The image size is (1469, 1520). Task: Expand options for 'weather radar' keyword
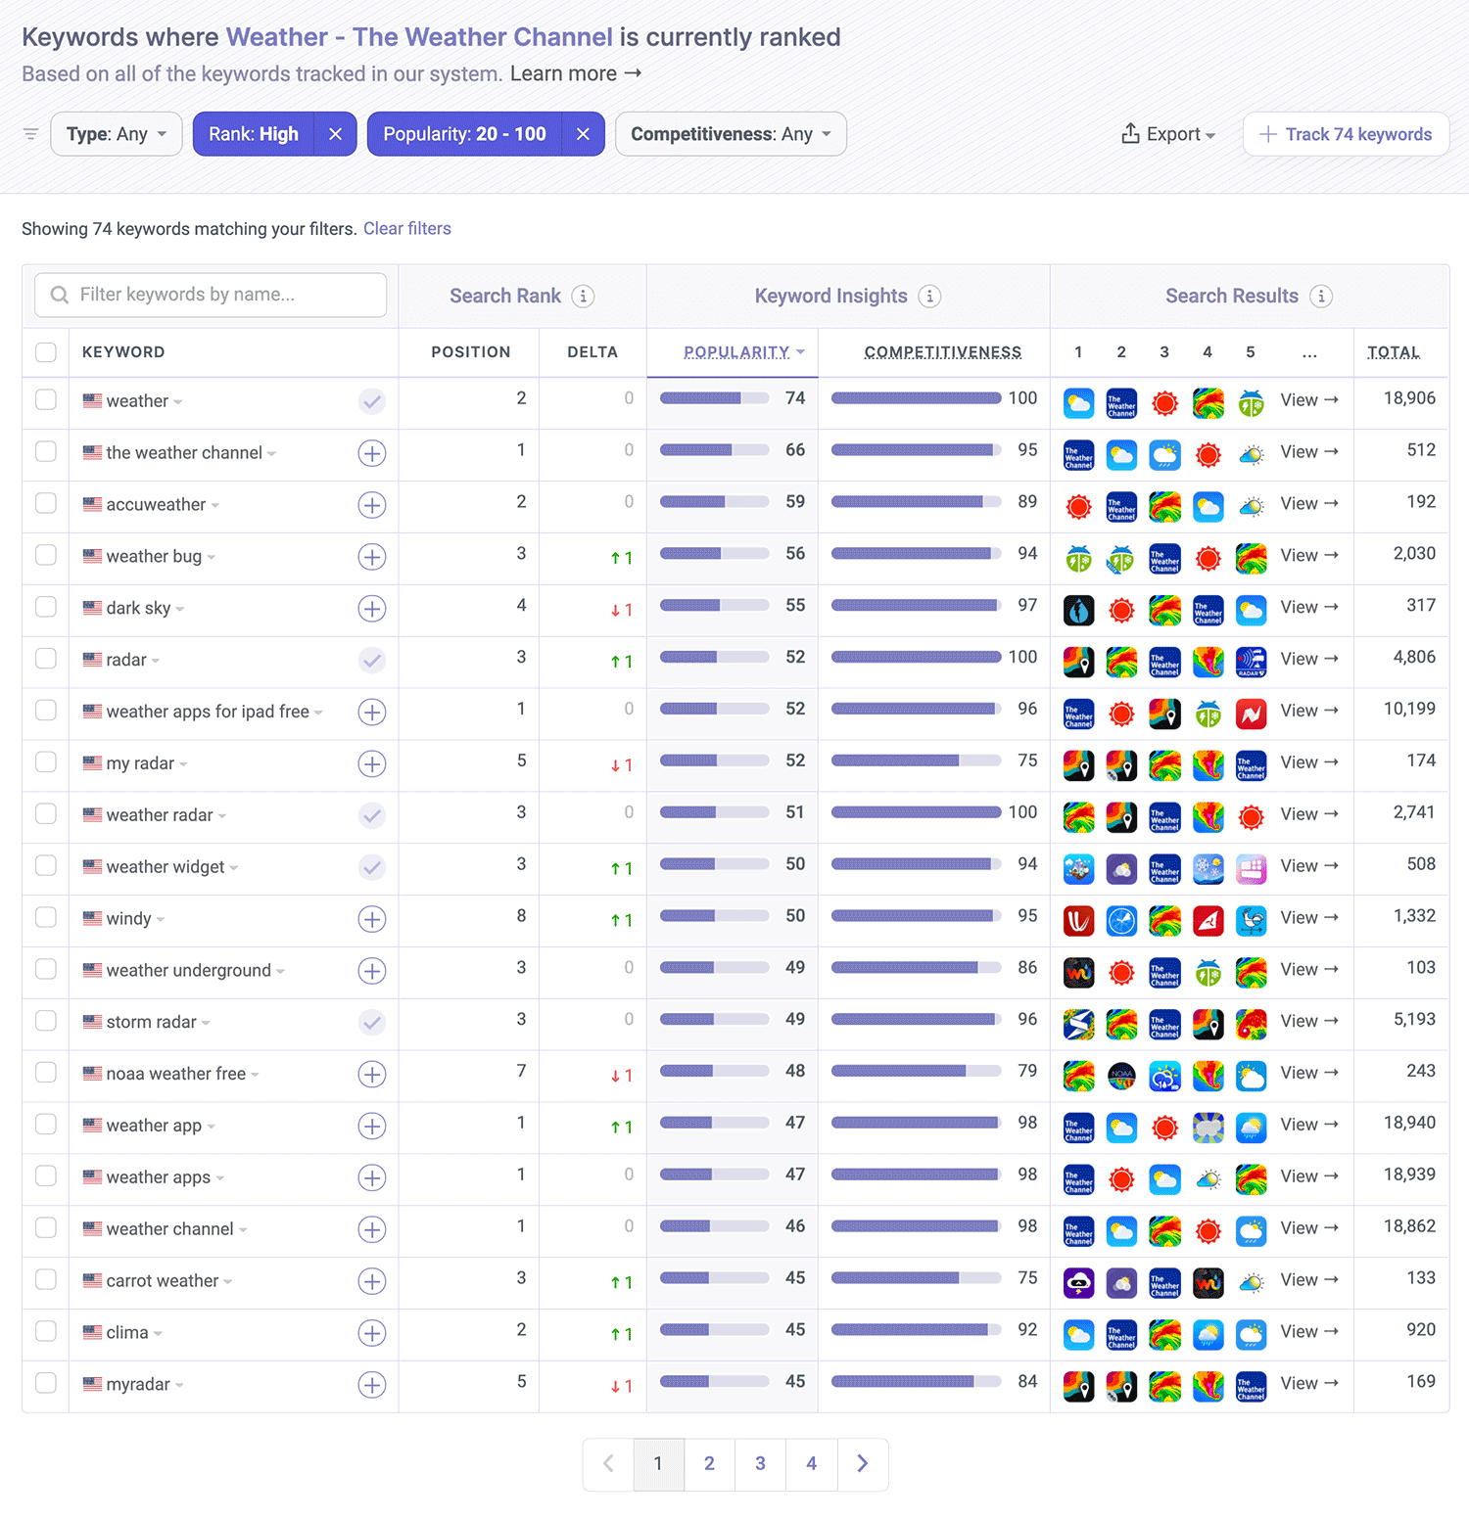[x=222, y=816]
